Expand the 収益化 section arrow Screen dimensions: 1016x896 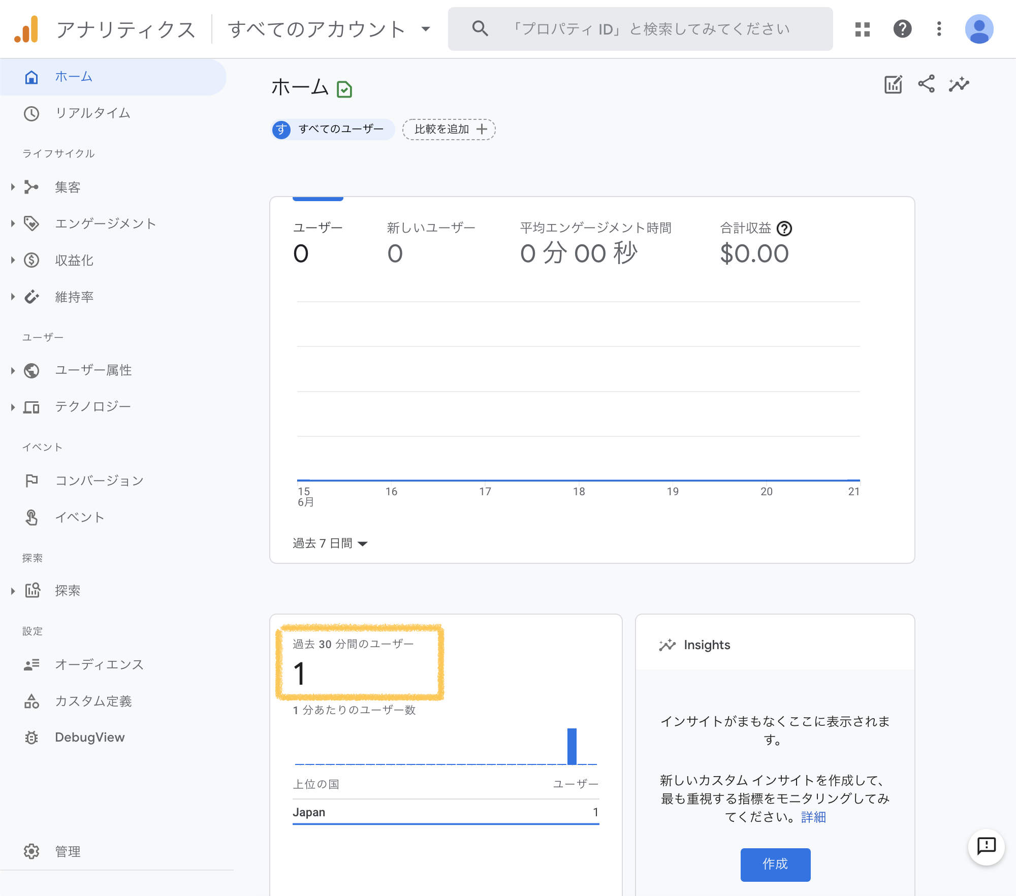coord(13,261)
